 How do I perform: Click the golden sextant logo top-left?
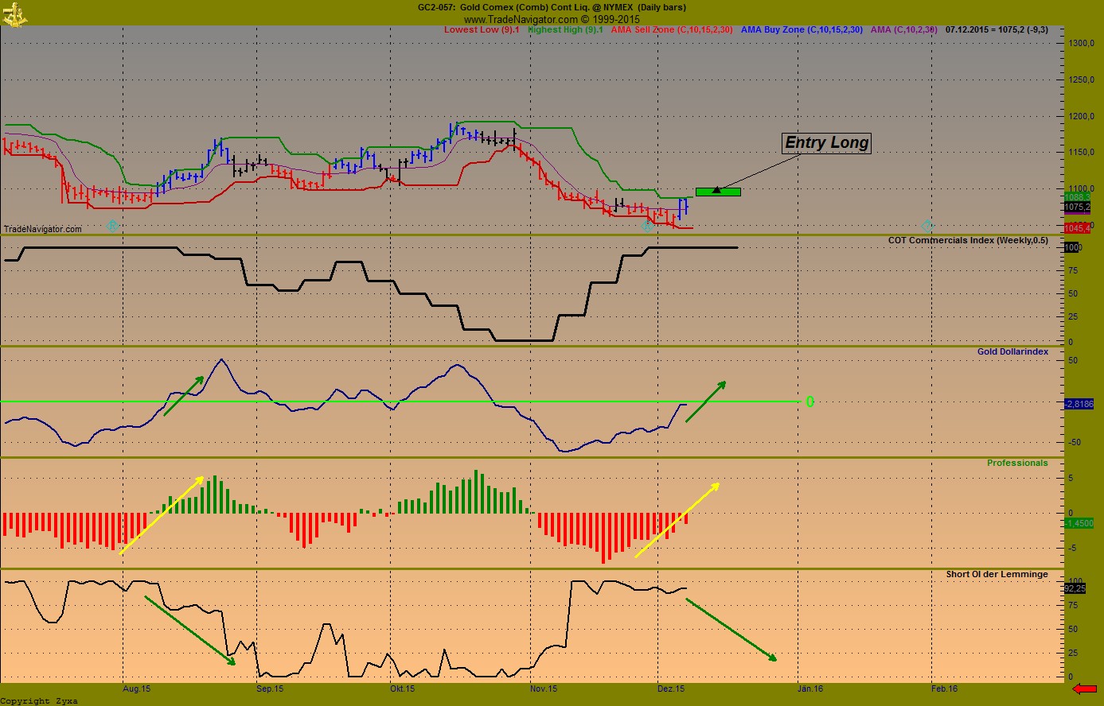point(14,14)
